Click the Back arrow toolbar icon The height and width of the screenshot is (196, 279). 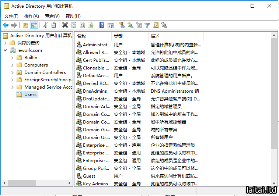click(x=6, y=25)
